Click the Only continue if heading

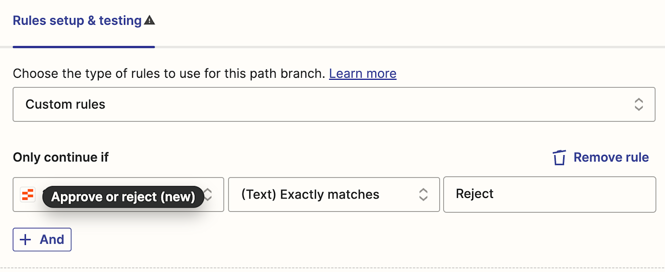(61, 158)
